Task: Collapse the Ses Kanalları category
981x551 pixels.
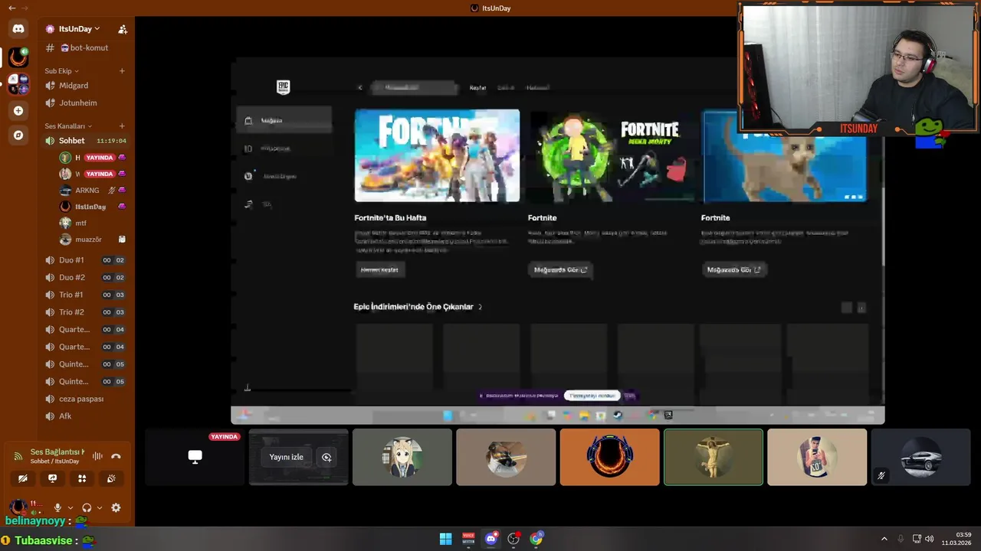Action: (x=68, y=126)
